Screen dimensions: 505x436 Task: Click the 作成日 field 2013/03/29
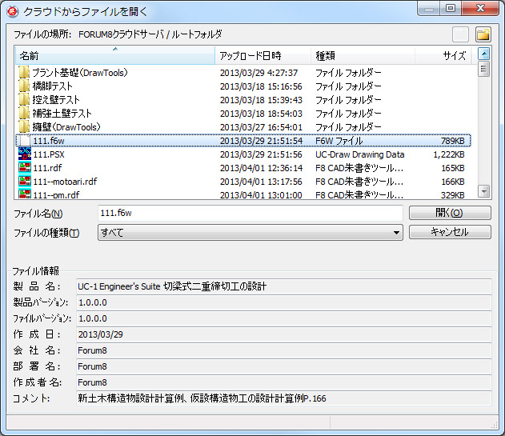pyautogui.click(x=284, y=334)
